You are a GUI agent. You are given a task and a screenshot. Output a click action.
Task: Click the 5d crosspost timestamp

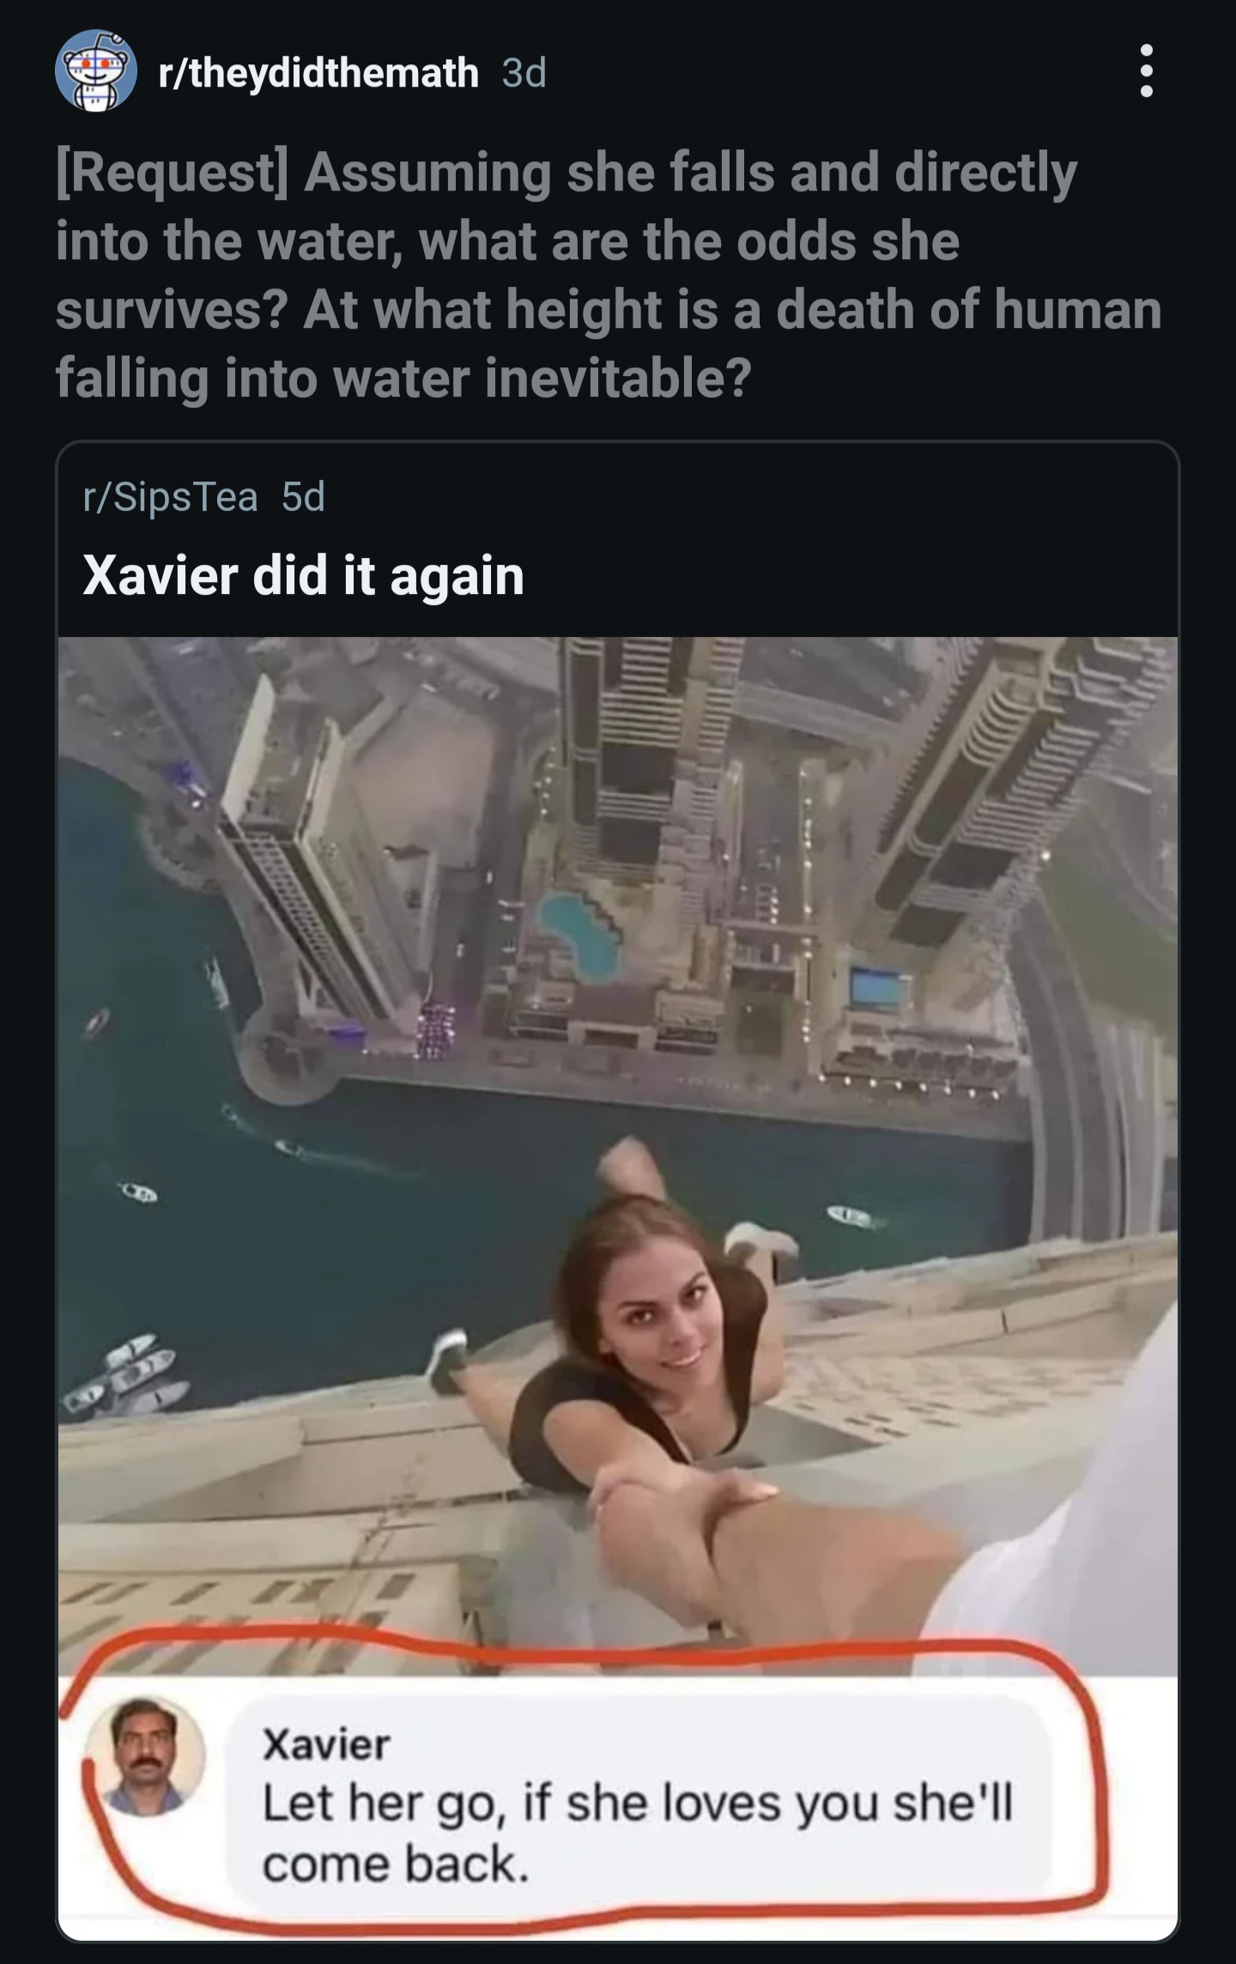coord(304,496)
